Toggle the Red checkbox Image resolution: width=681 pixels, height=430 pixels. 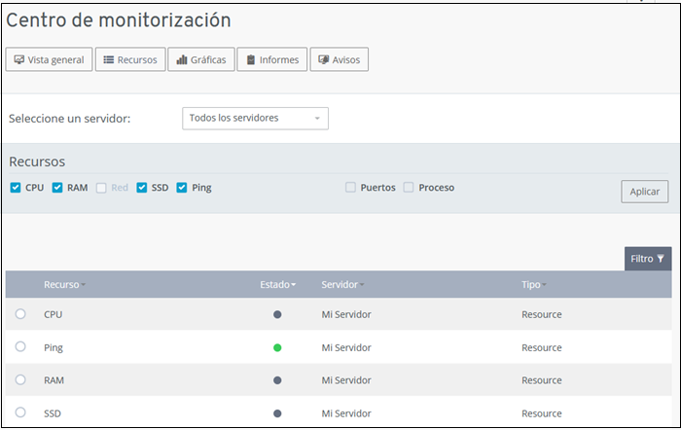(x=101, y=188)
